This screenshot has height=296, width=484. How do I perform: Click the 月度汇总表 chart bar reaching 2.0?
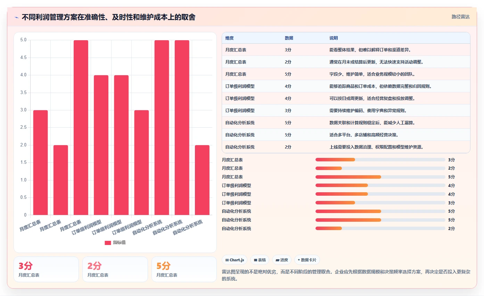(x=61, y=180)
